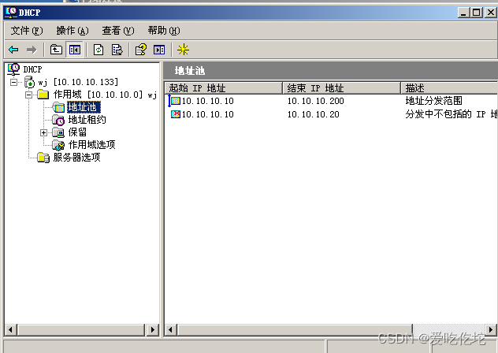This screenshot has width=498, height=353.
Task: Select the 地址租约 tree item
Action: click(x=87, y=120)
